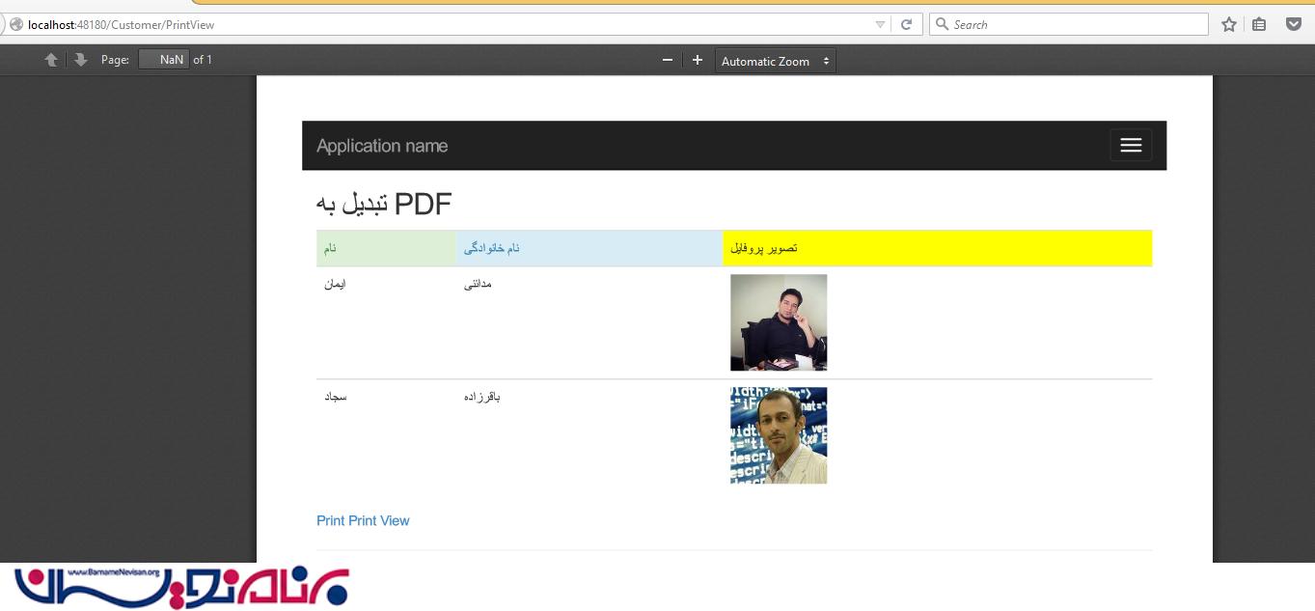Reload the page using the refresh icon
Screen dimensions: 1315x611
click(x=906, y=24)
